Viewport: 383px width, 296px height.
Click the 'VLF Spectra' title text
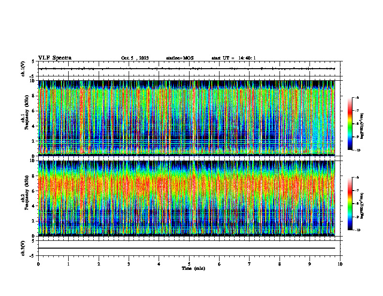[55, 58]
